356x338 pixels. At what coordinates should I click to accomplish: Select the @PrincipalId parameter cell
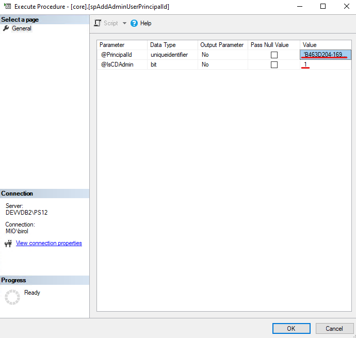coord(122,55)
